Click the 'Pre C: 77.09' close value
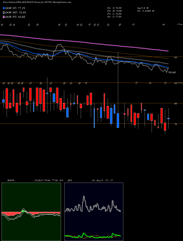 115,17
